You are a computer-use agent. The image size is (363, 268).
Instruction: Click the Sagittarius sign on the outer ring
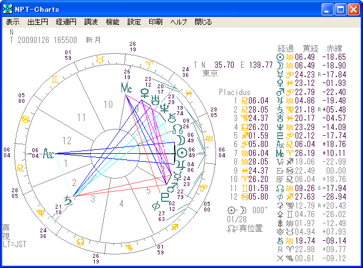click(175, 227)
